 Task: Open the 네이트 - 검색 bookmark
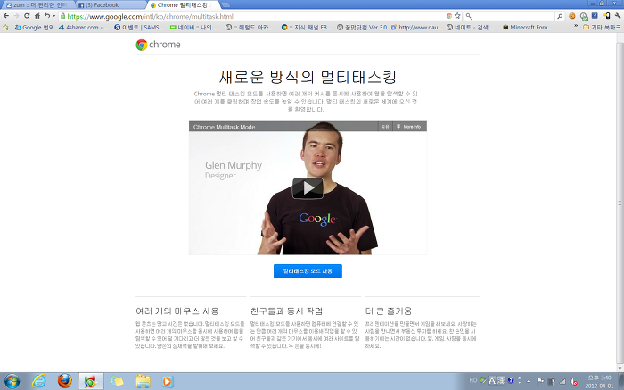[x=470, y=28]
